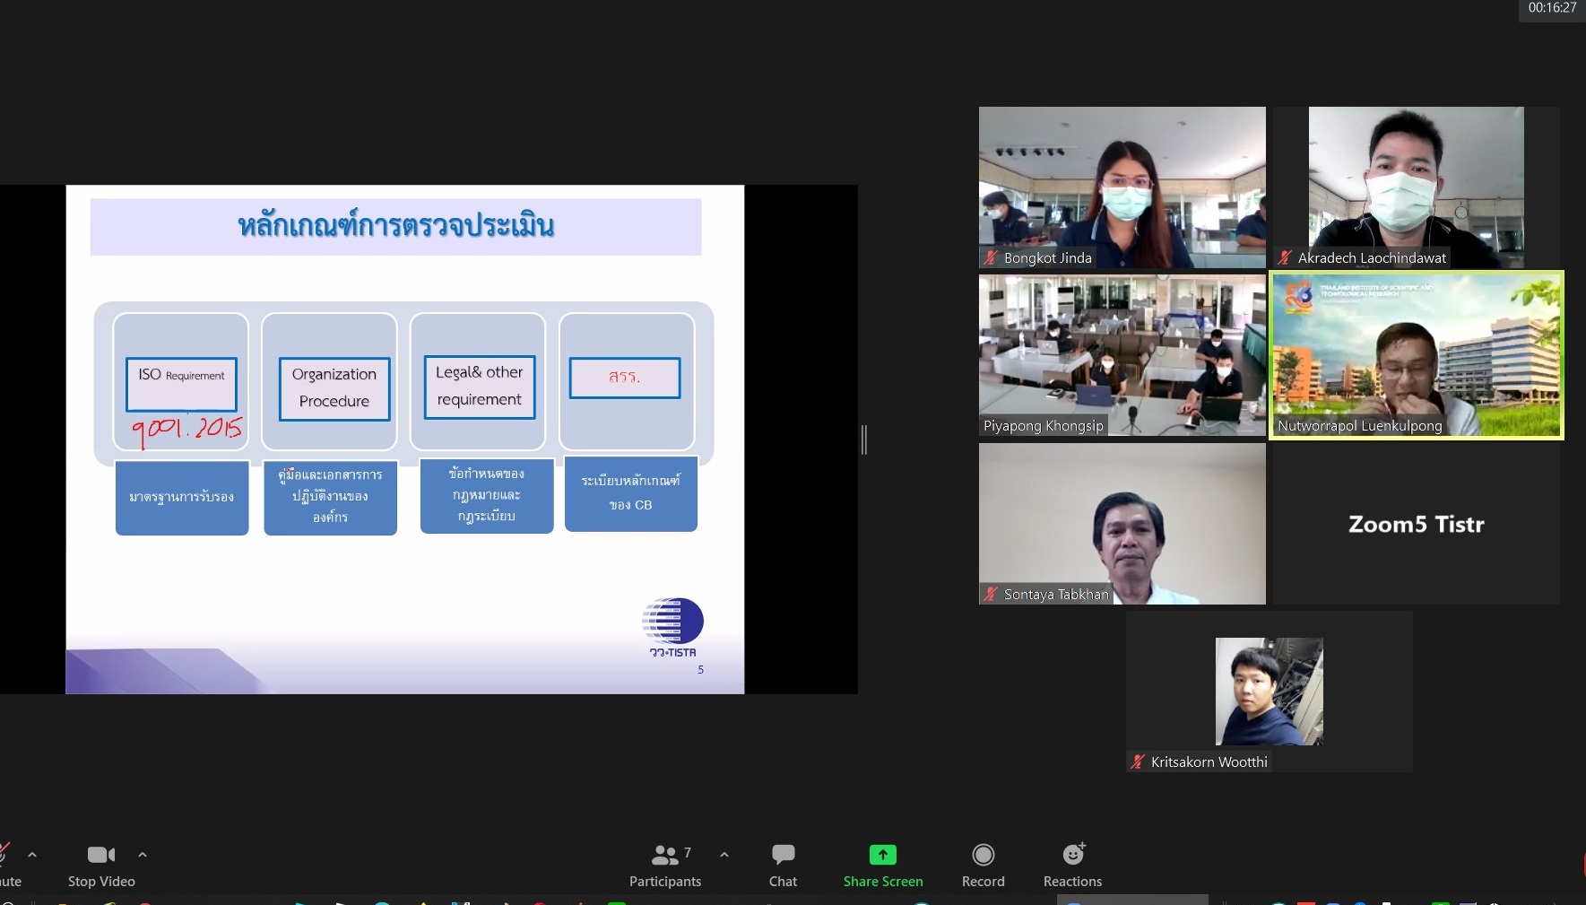The image size is (1586, 905).
Task: Click the Organization Procedure box on slide
Action: click(x=334, y=388)
